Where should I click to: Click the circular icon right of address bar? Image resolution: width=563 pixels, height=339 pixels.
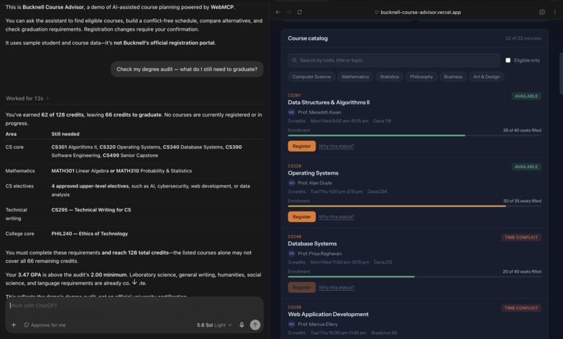click(542, 12)
